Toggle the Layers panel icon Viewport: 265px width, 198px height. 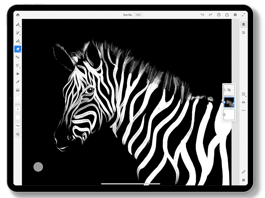(x=244, y=25)
